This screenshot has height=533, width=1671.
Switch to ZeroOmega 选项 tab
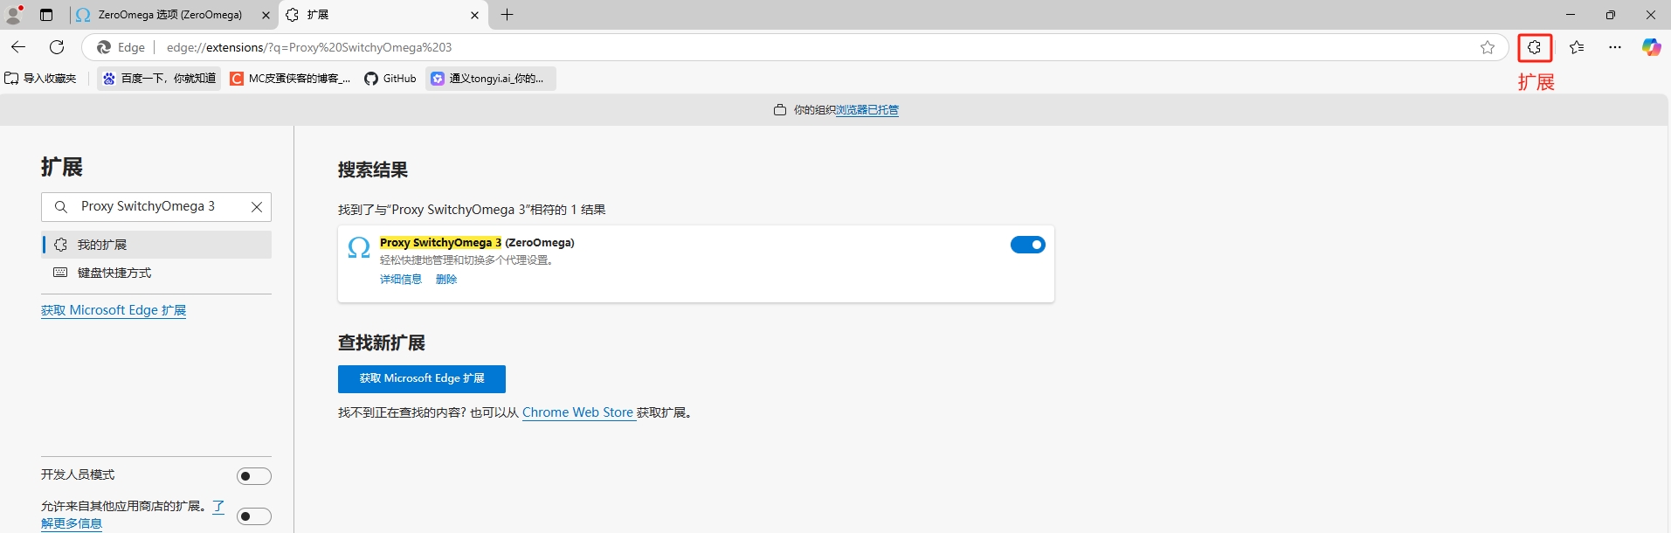(x=171, y=15)
